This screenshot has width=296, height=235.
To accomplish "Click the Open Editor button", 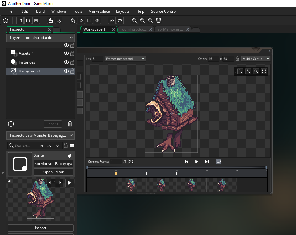I will tap(53, 172).
